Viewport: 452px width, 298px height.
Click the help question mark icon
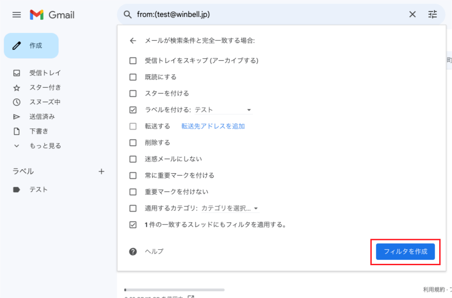point(133,252)
